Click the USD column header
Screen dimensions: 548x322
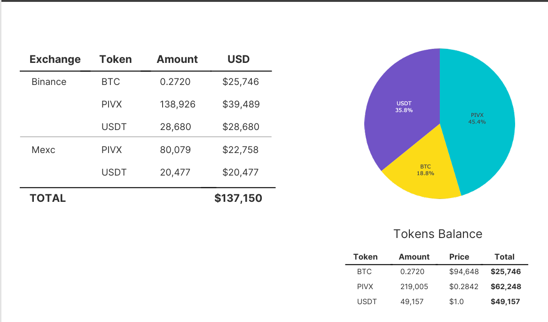238,59
